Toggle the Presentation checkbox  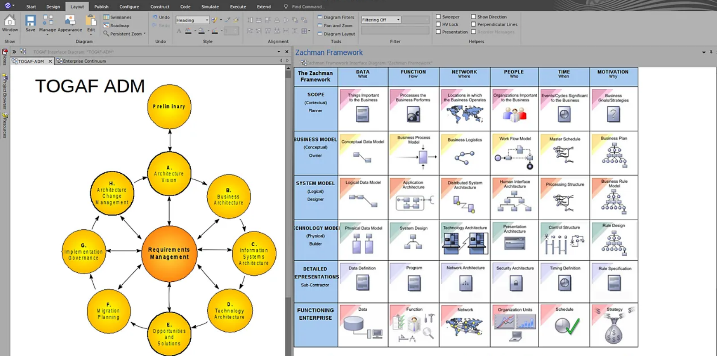pos(438,32)
